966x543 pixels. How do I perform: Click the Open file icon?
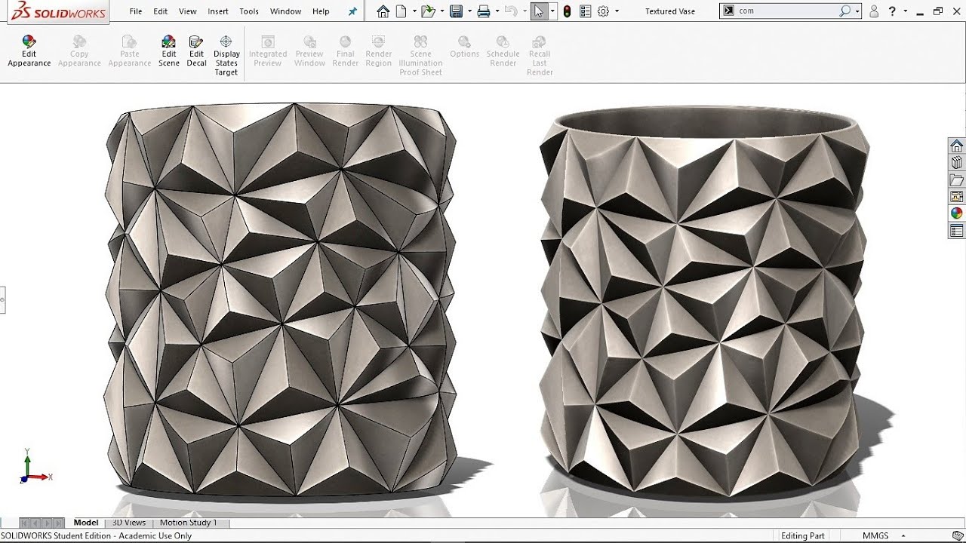tap(428, 11)
